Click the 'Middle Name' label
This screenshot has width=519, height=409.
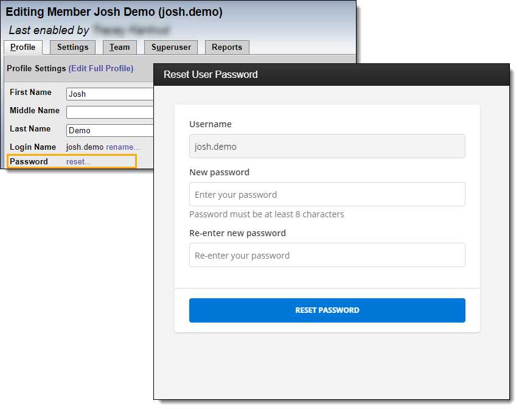pyautogui.click(x=35, y=110)
